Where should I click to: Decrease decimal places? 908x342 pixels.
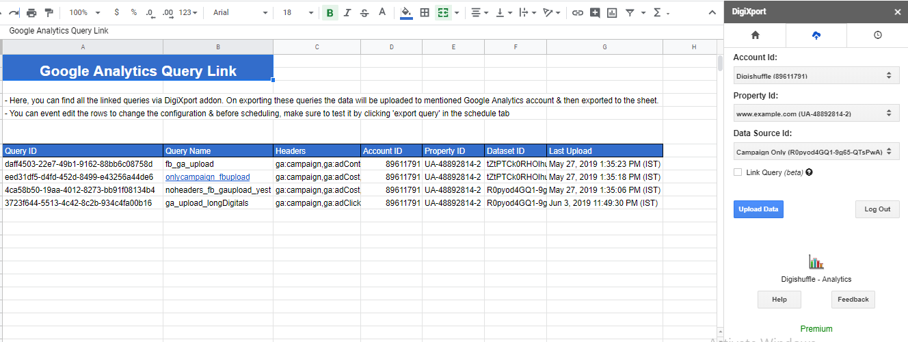[x=150, y=12]
